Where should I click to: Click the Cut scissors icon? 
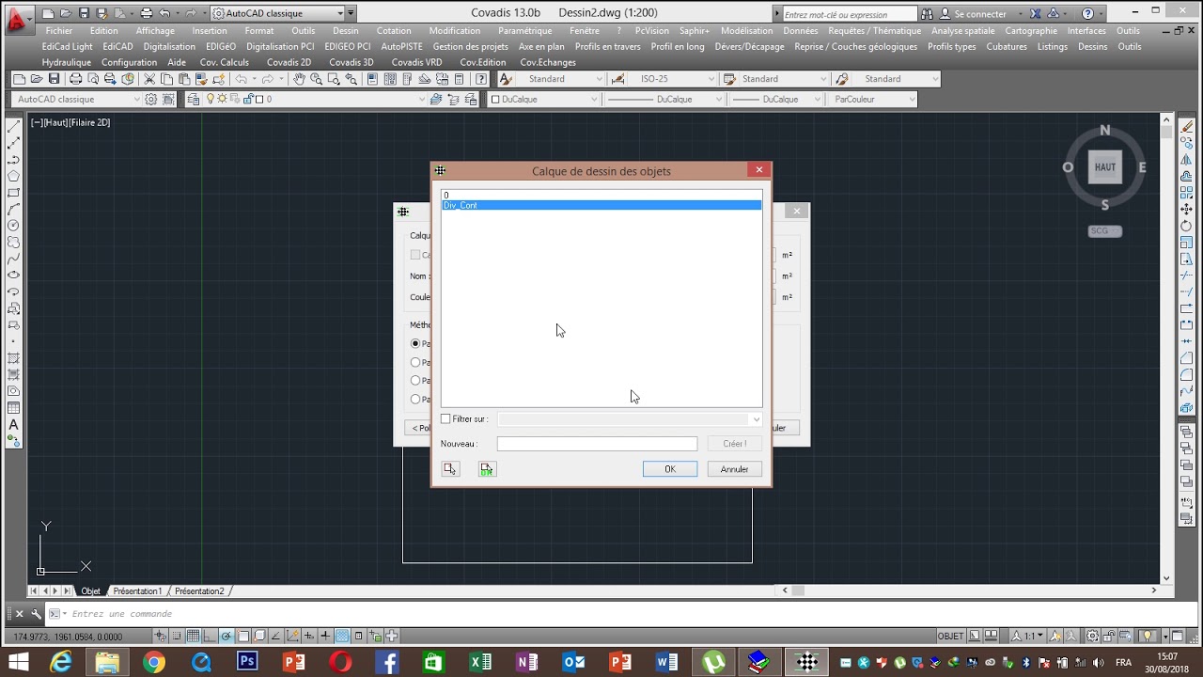pyautogui.click(x=149, y=79)
